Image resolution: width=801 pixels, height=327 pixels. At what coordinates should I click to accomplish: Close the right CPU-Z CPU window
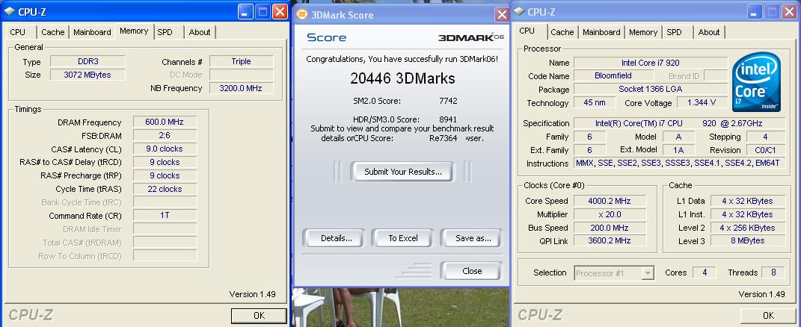[x=789, y=12]
